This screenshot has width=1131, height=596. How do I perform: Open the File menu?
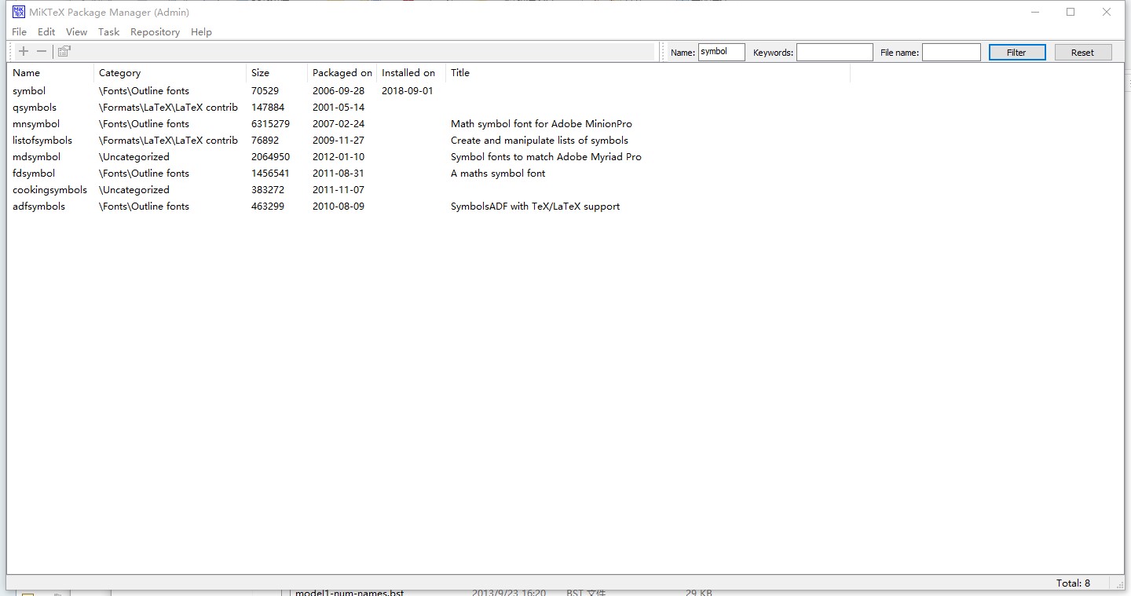click(20, 31)
